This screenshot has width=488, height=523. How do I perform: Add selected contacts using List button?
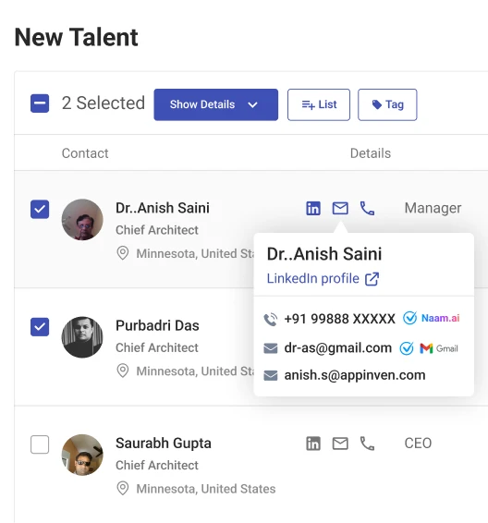tap(319, 104)
